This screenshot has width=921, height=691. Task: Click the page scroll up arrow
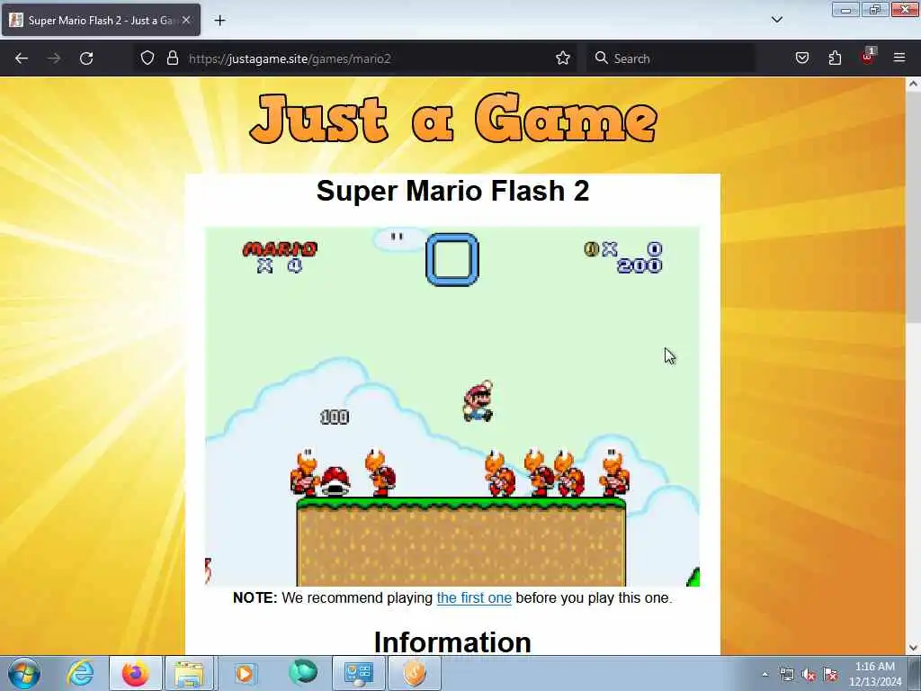(x=913, y=84)
